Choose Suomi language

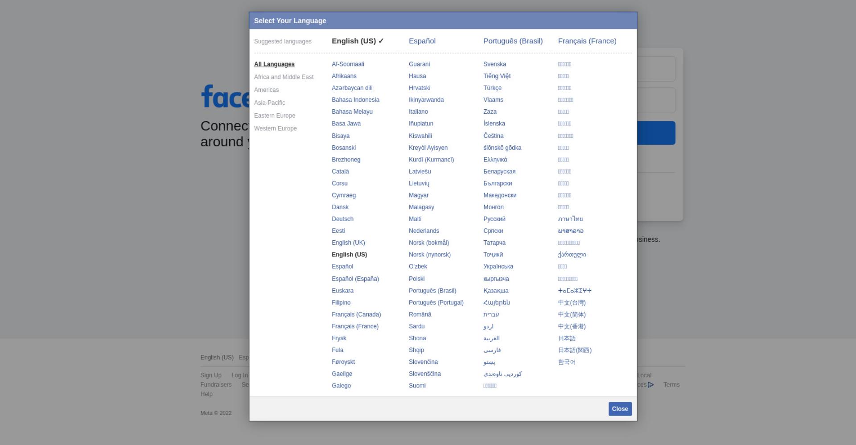(417, 386)
